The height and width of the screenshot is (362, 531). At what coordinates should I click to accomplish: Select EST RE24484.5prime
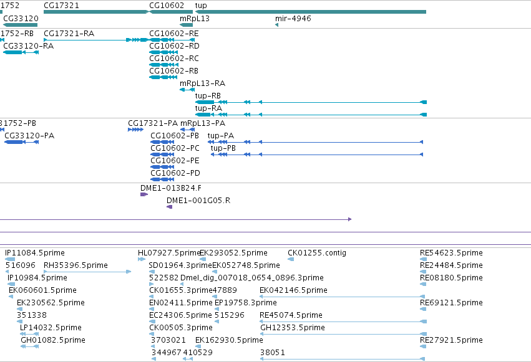tap(423, 272)
